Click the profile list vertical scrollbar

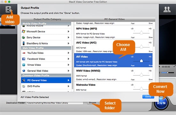click(x=154, y=38)
